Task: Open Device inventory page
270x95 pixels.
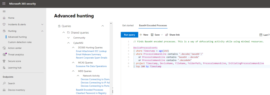Action: coord(16,90)
